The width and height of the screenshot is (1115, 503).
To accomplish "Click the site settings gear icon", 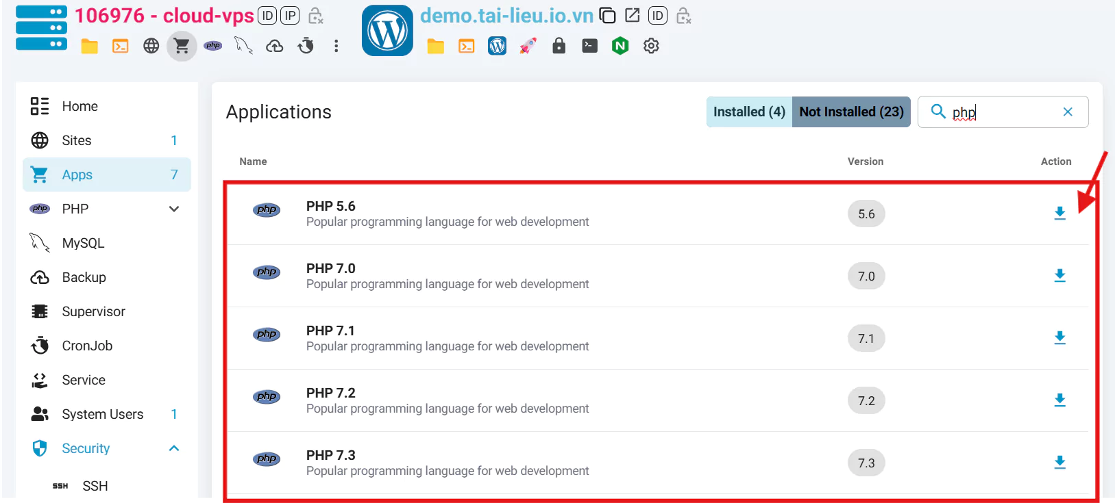I will [651, 46].
